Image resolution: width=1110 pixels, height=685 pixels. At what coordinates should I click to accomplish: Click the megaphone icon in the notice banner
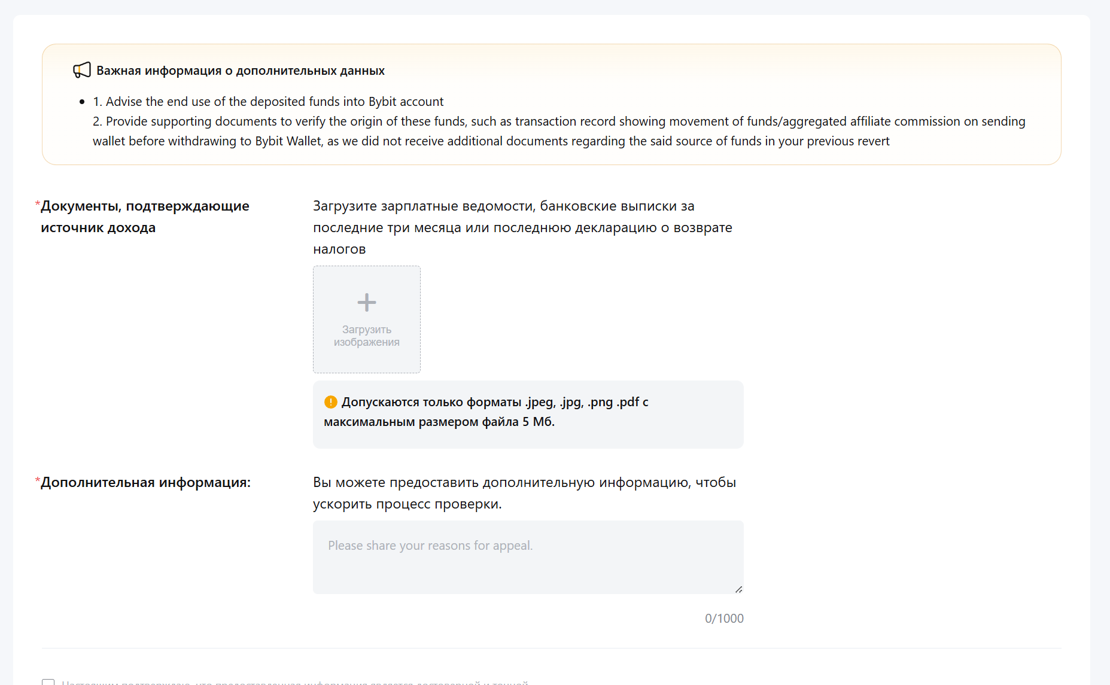click(x=82, y=70)
